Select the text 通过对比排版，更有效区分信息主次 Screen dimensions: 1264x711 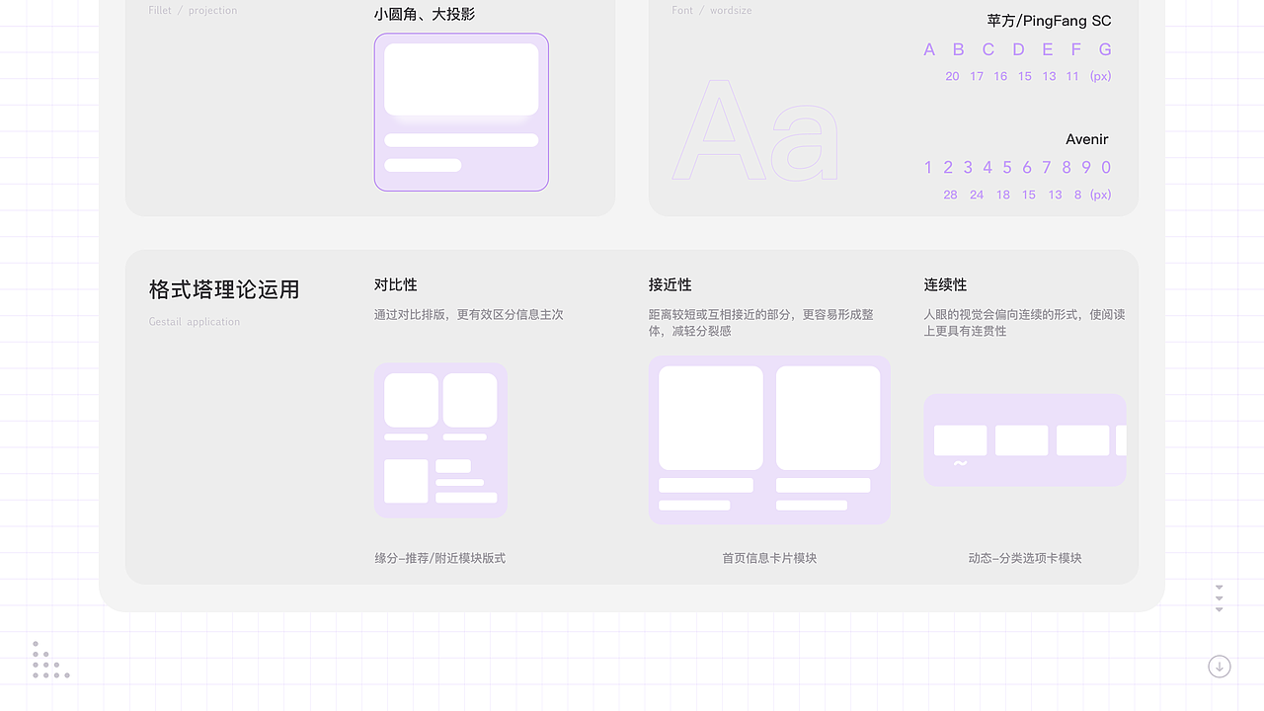point(469,315)
